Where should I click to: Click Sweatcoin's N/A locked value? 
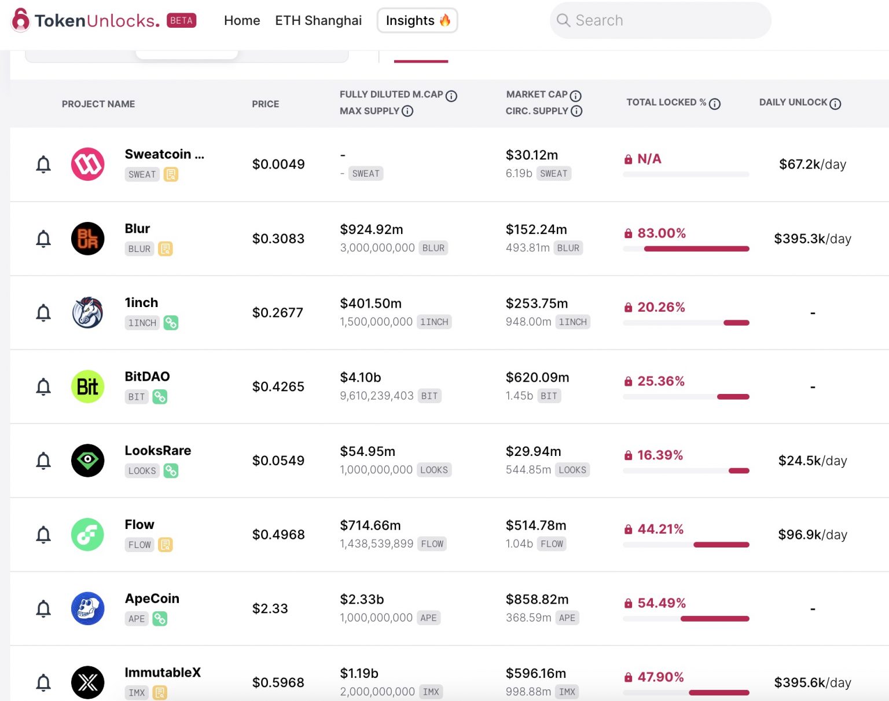point(649,159)
